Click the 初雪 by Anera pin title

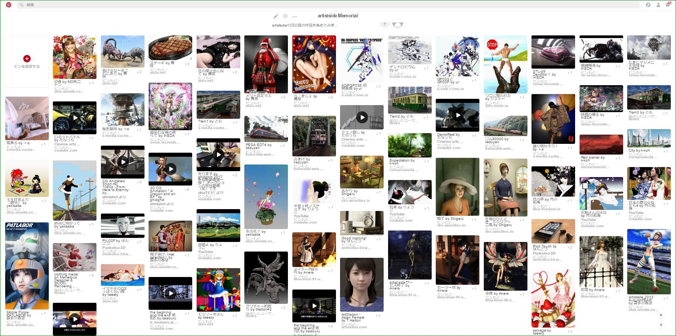(x=592, y=290)
